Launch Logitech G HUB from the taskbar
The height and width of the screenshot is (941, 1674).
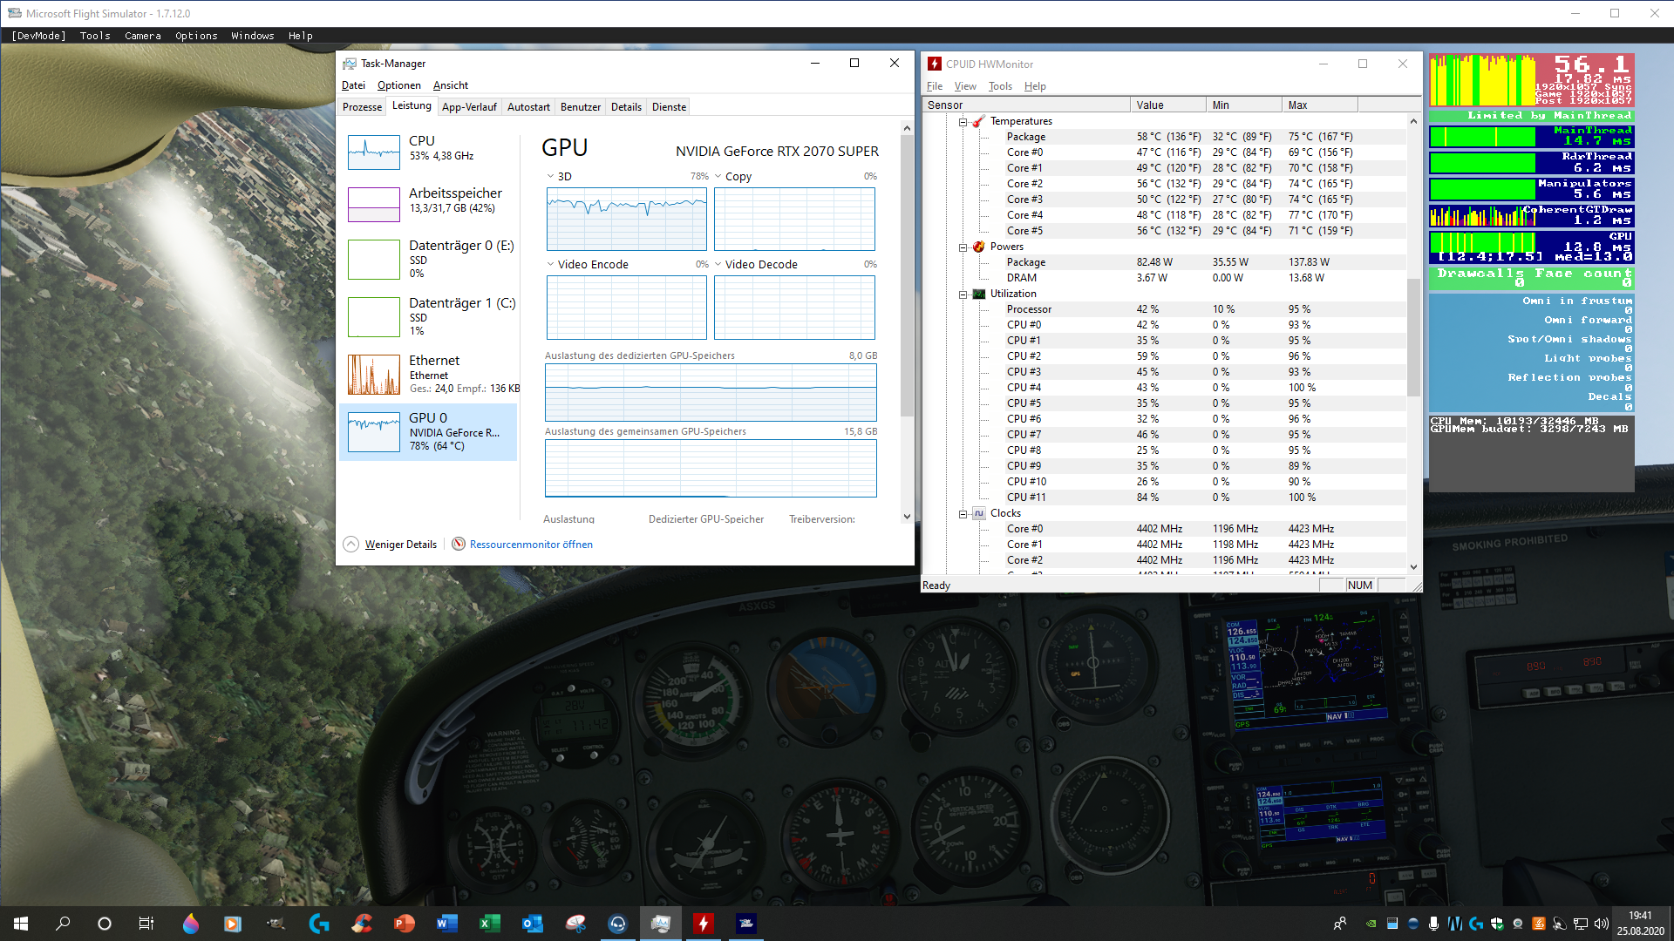[318, 924]
